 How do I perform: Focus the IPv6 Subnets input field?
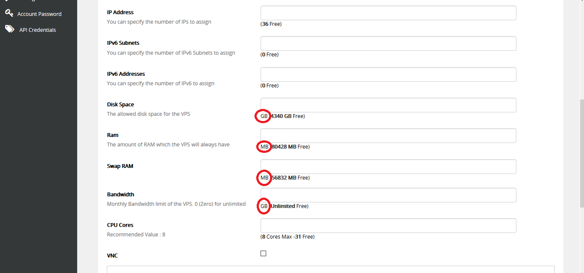click(388, 43)
